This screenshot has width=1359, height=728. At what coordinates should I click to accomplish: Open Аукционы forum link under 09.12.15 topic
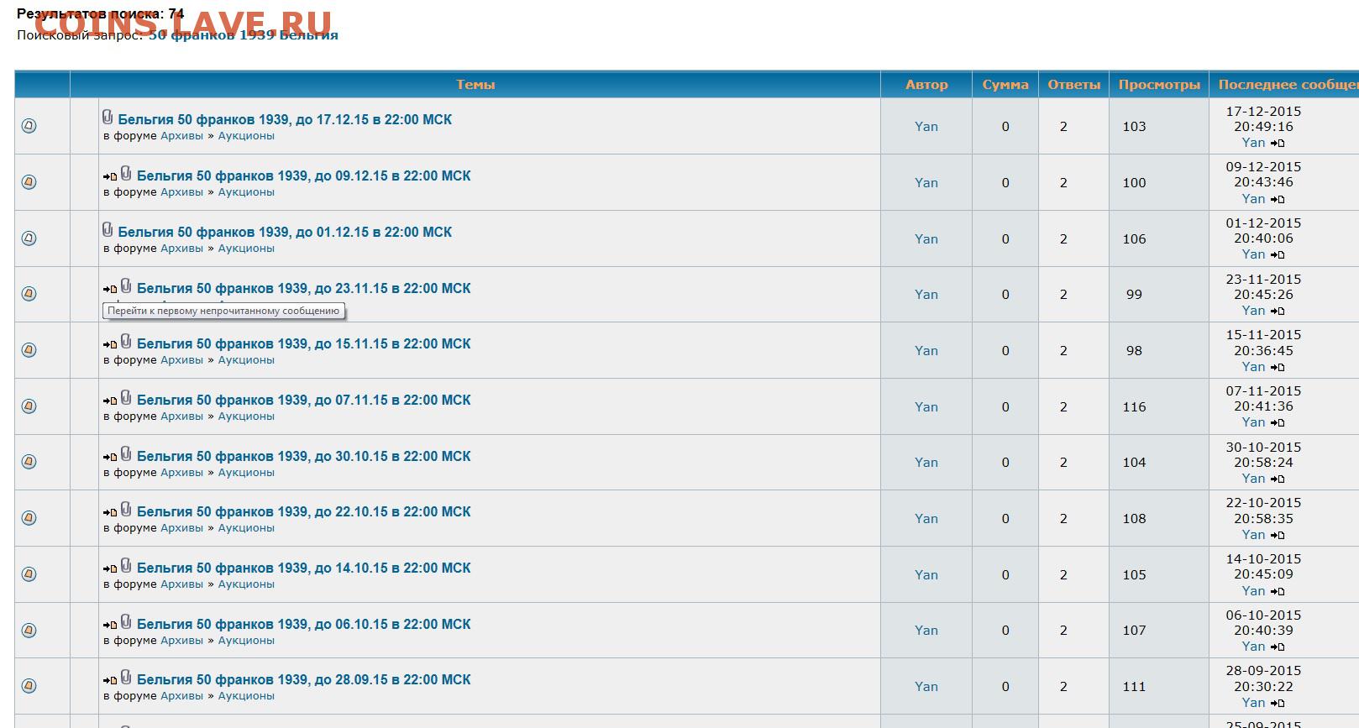click(246, 192)
